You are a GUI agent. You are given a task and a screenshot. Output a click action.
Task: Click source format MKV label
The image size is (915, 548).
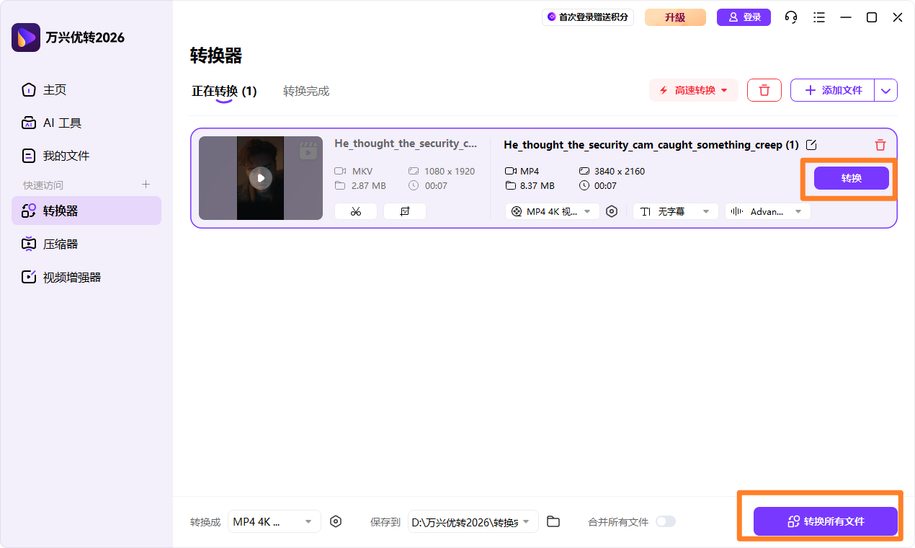362,172
